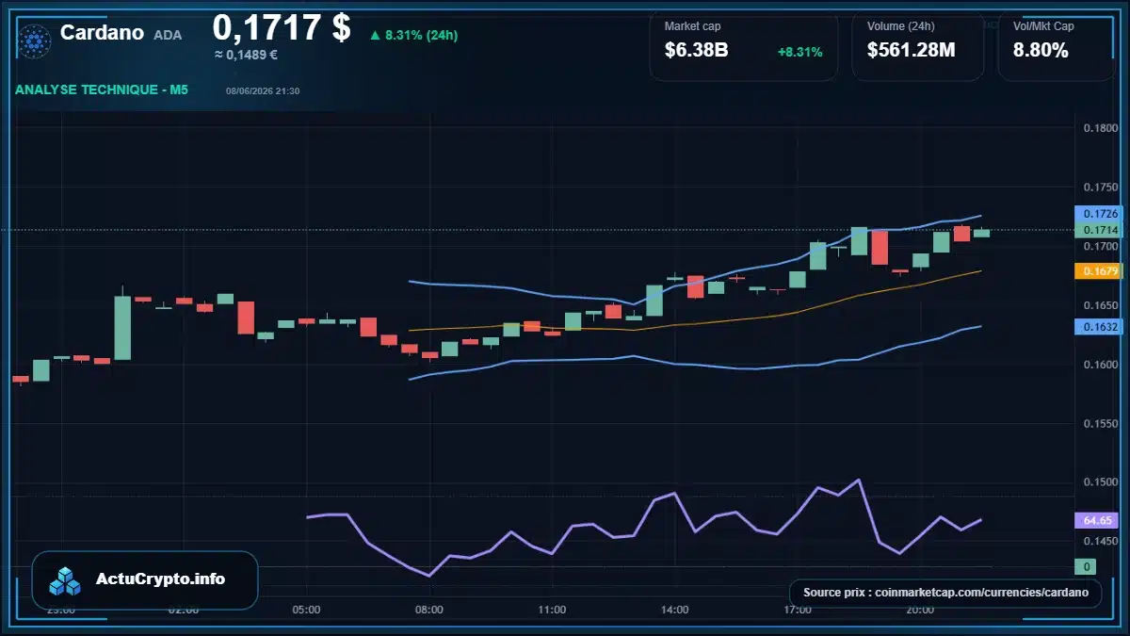The width and height of the screenshot is (1130, 636).
Task: Open the Market cap $6.38B card
Action: [743, 45]
